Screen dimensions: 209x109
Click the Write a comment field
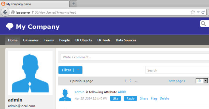(135, 57)
